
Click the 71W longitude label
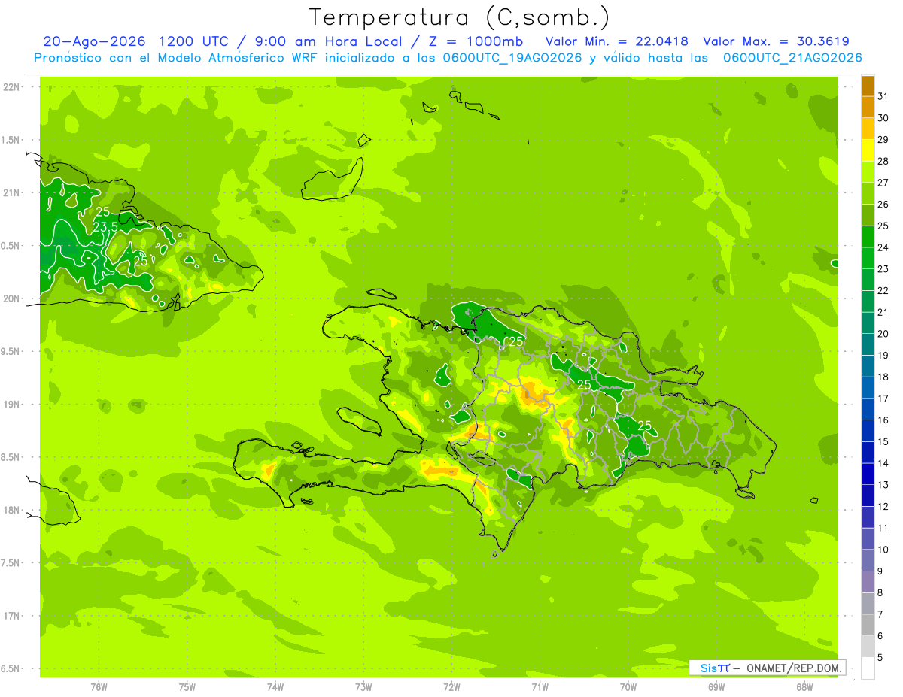540,687
